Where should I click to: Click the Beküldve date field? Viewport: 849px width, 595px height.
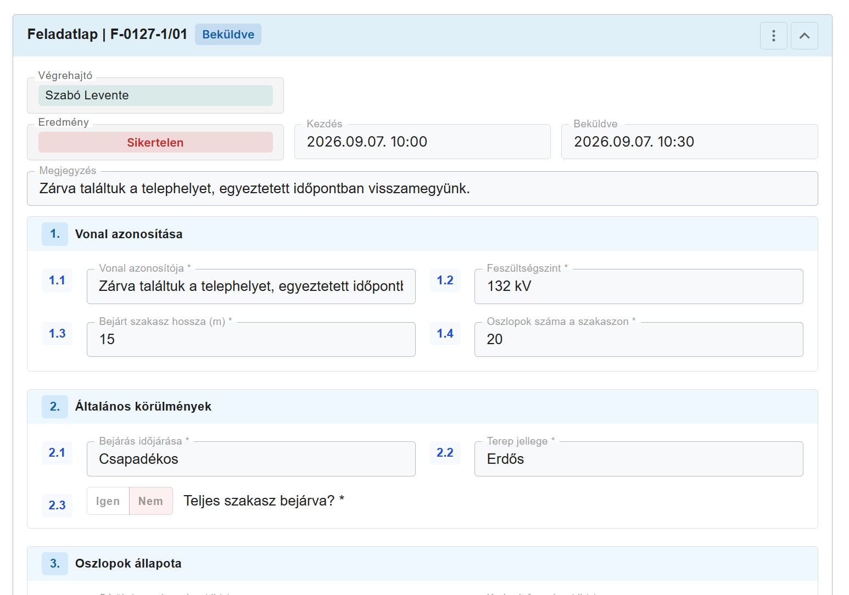(690, 142)
